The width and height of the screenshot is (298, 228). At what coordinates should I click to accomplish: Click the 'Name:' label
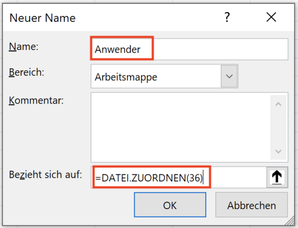(24, 47)
